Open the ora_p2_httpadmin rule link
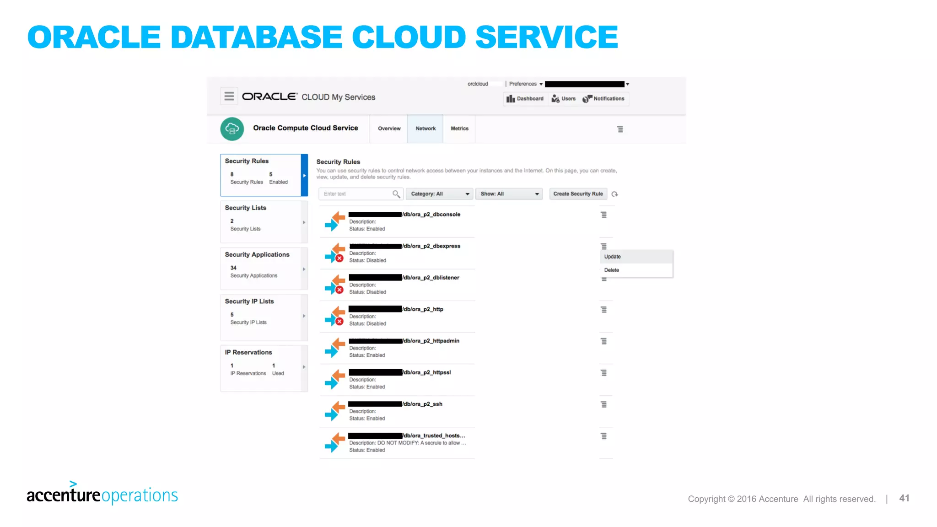This screenshot has height=527, width=937. [404, 341]
